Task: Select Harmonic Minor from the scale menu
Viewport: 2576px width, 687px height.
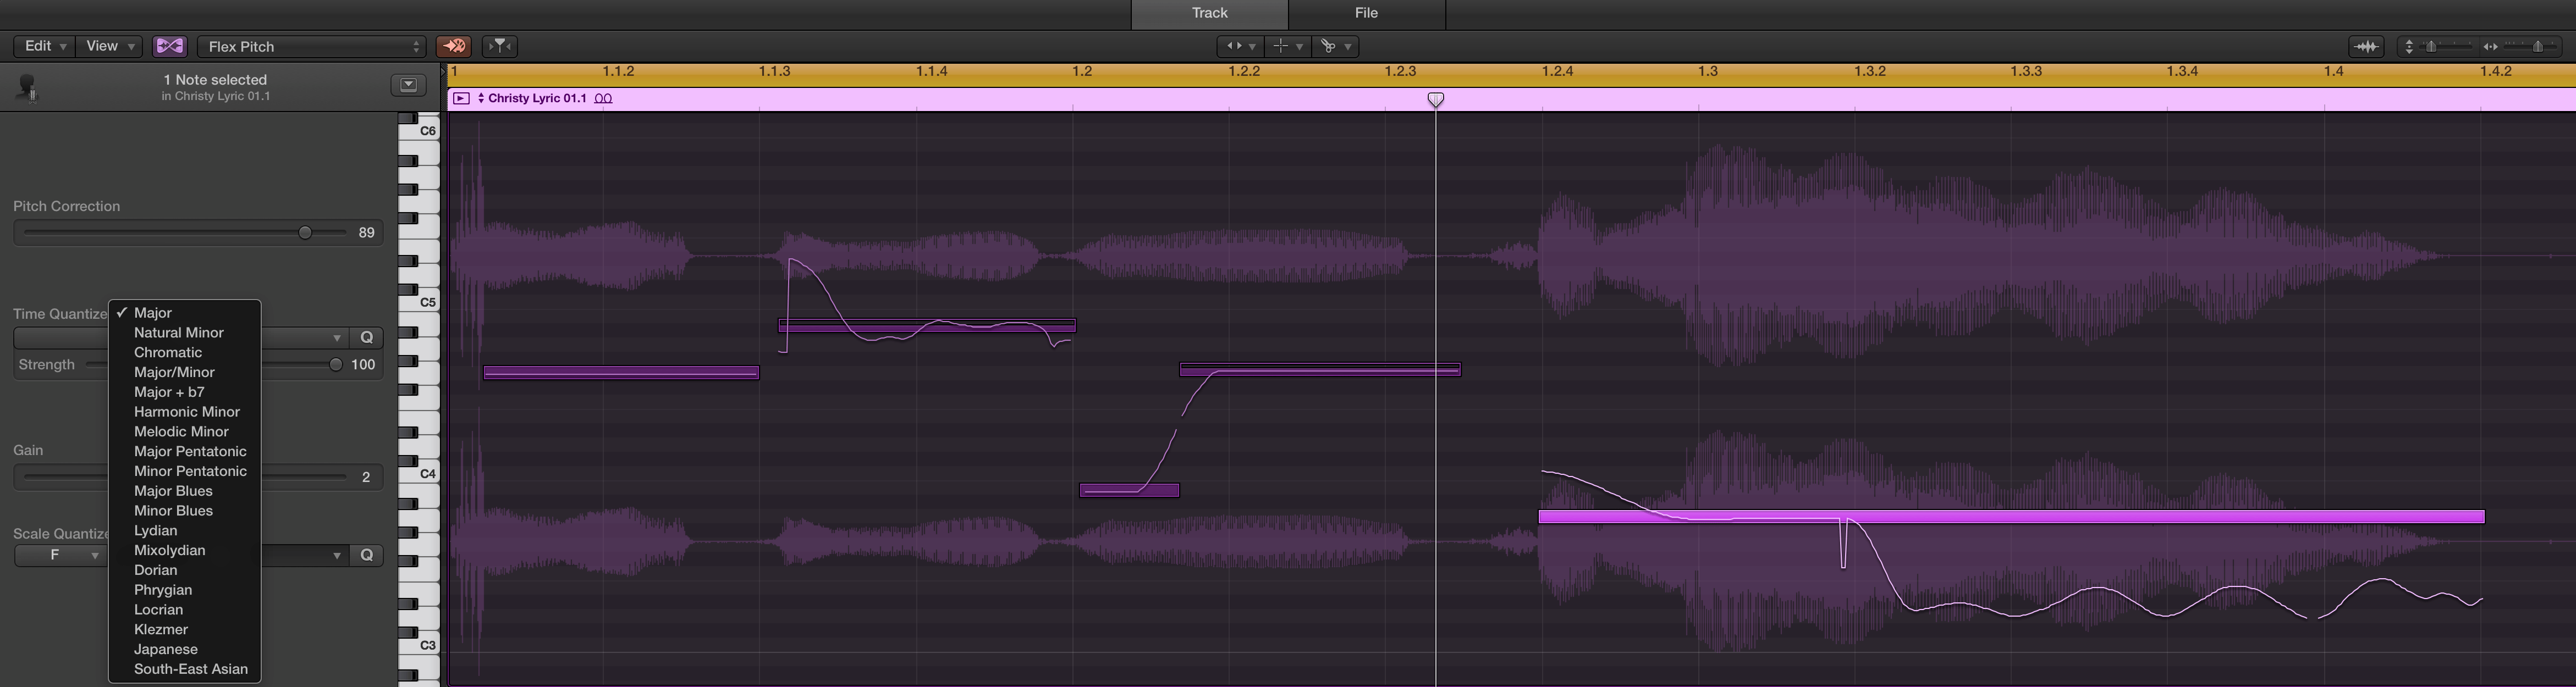Action: [187, 411]
